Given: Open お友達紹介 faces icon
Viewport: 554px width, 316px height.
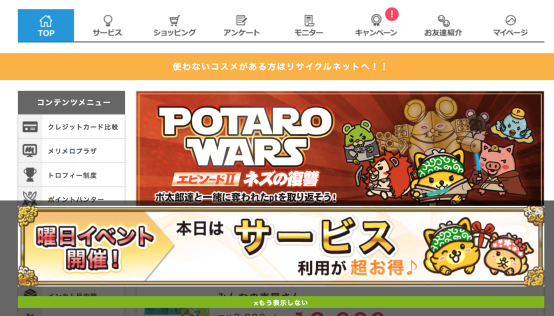Looking at the screenshot, I should [x=443, y=21].
